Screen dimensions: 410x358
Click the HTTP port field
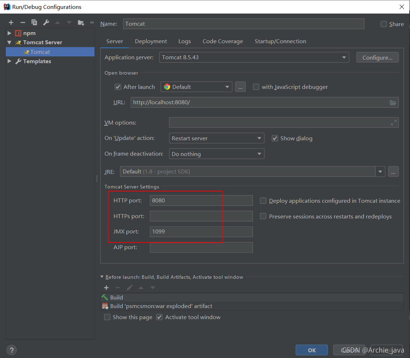point(201,201)
